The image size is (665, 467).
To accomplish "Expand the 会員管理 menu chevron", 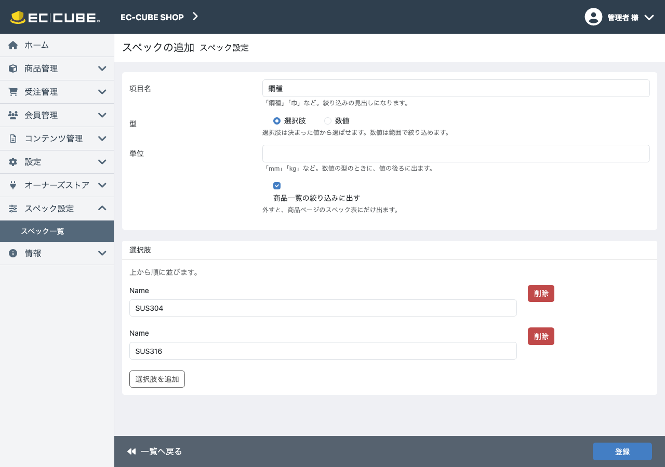I will point(102,115).
